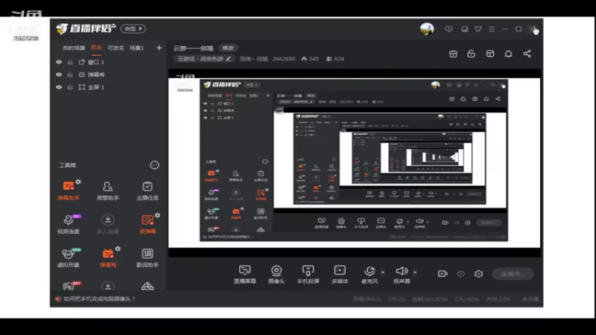596x335 pixels.
Task: Share the live stream
Action: [527, 54]
